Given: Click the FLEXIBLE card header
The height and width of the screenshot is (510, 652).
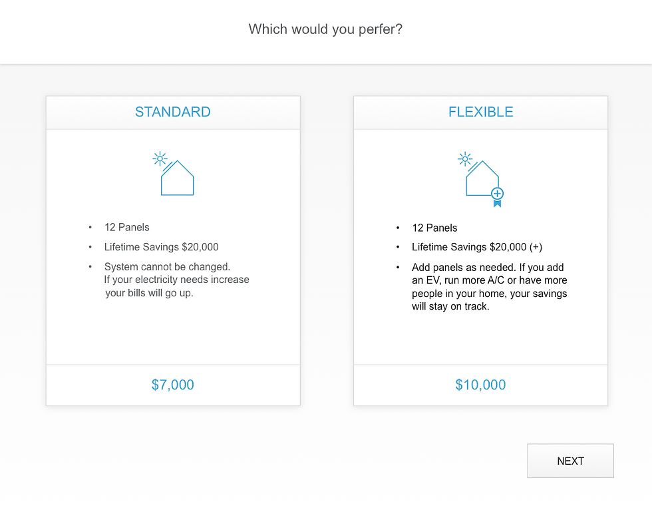Looking at the screenshot, I should [480, 112].
